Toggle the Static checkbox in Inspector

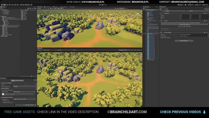pyautogui.click(x=204, y=9)
